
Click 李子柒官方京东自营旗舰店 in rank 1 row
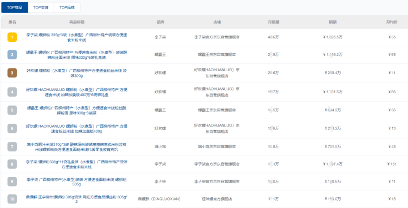(217, 37)
